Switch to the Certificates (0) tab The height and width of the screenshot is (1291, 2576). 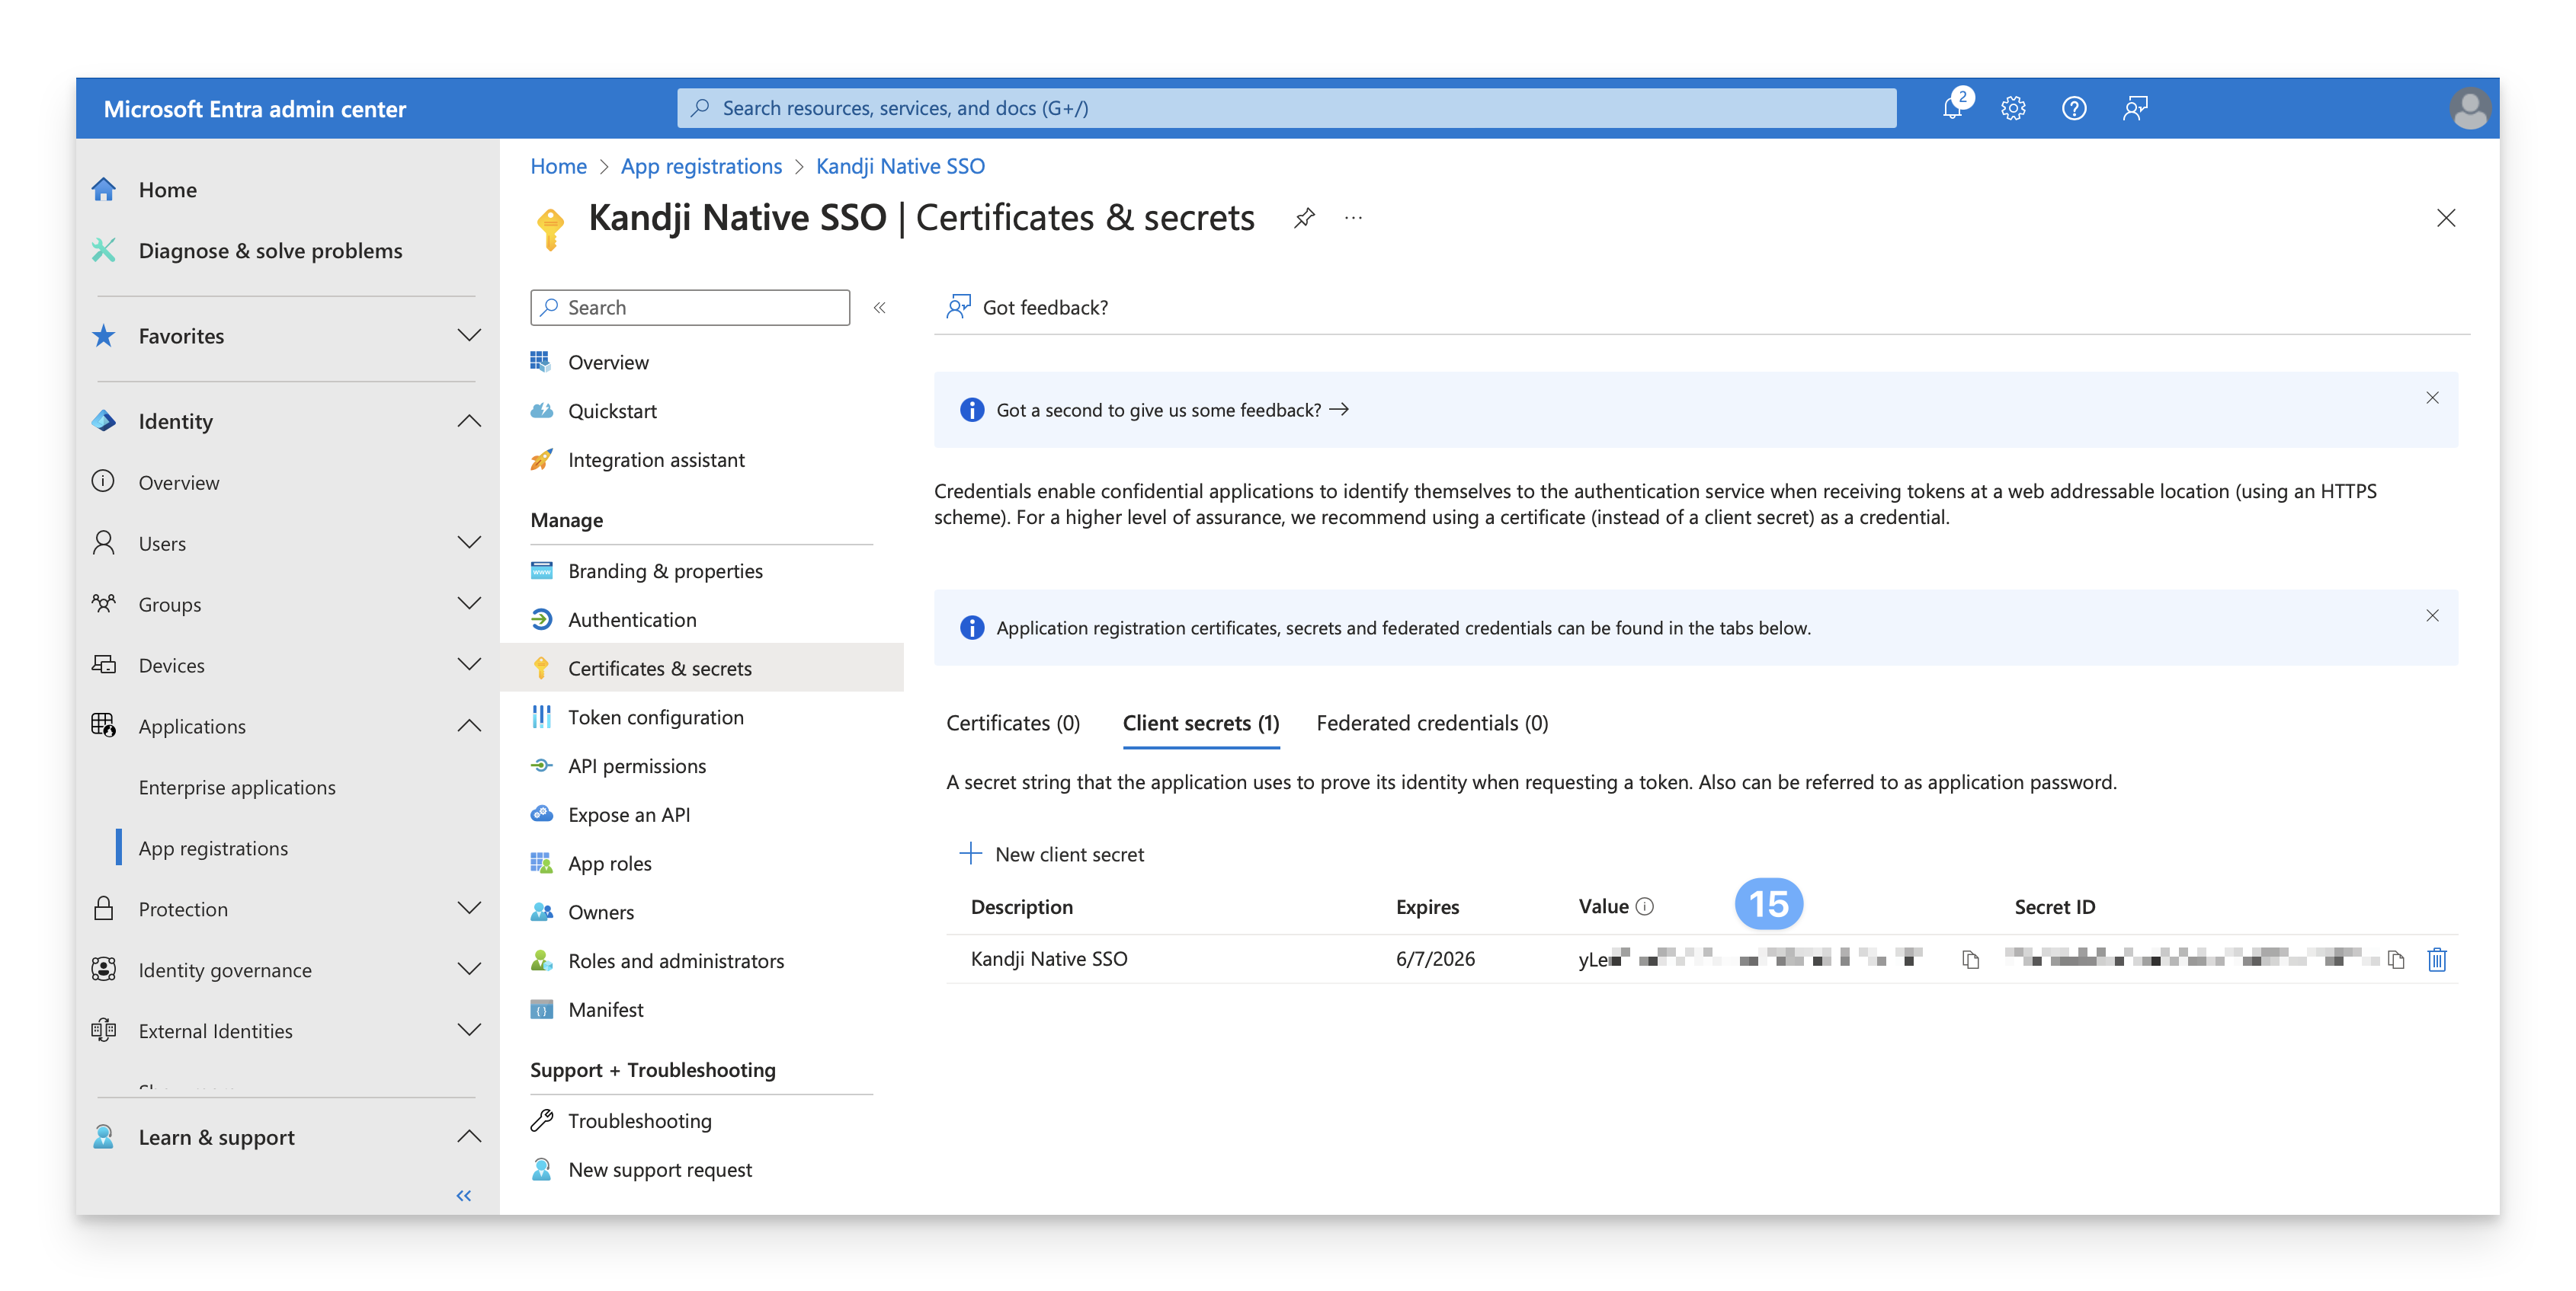pos(1013,723)
